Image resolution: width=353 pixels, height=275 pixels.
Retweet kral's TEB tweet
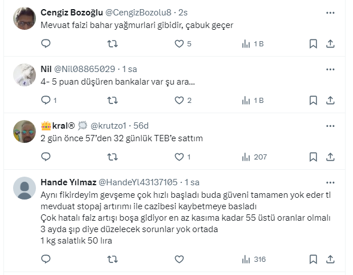[x=113, y=157]
